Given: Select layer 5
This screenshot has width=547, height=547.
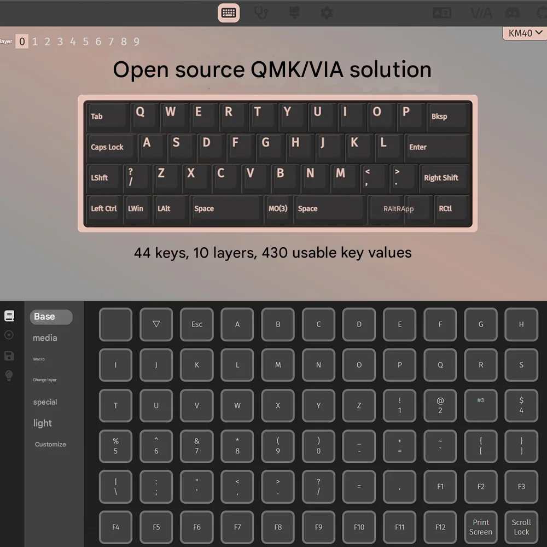Looking at the screenshot, I should click(85, 42).
